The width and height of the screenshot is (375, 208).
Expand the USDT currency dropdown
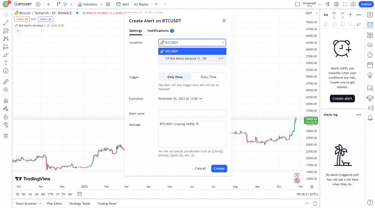pos(311,13)
